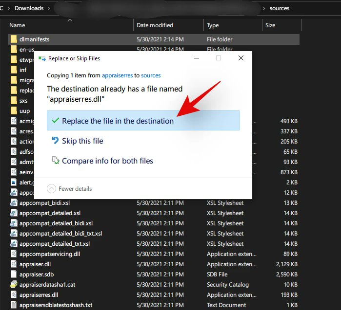Select the inf folder icon
This screenshot has width=341, height=310.
(14, 70)
